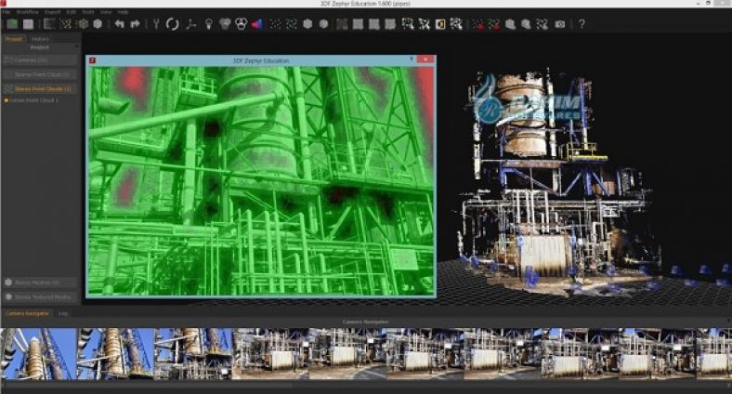Click the green confidence image in the dialog
The image size is (732, 394).
point(261,180)
